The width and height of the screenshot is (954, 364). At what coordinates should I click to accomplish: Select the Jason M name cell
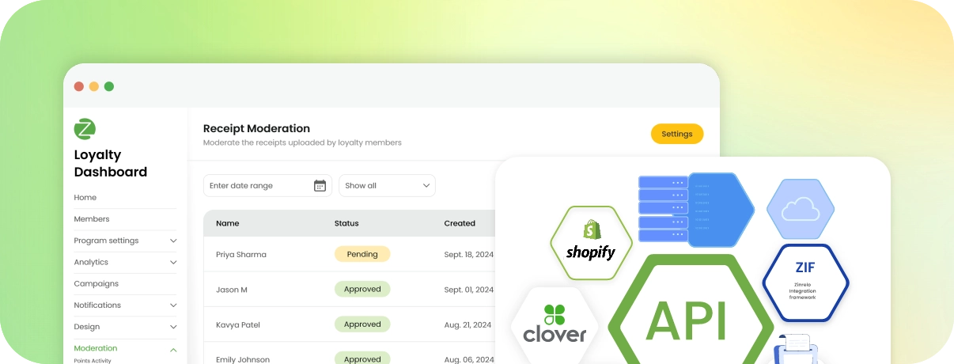(232, 290)
